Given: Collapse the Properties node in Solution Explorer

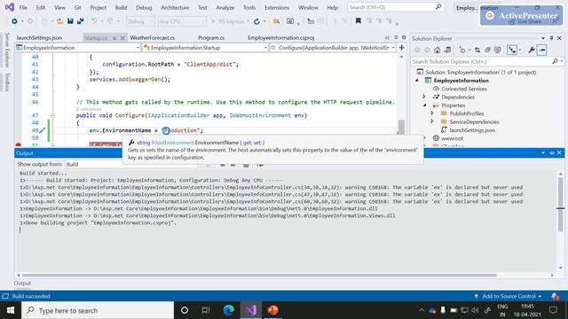Looking at the screenshot, I should tap(424, 105).
